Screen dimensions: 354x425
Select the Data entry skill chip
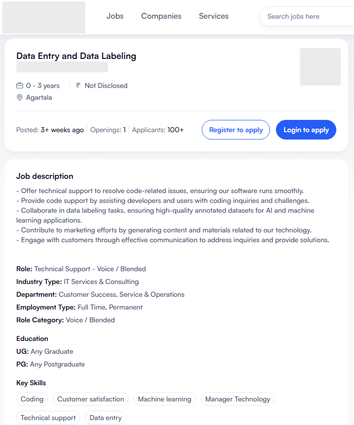(106, 418)
